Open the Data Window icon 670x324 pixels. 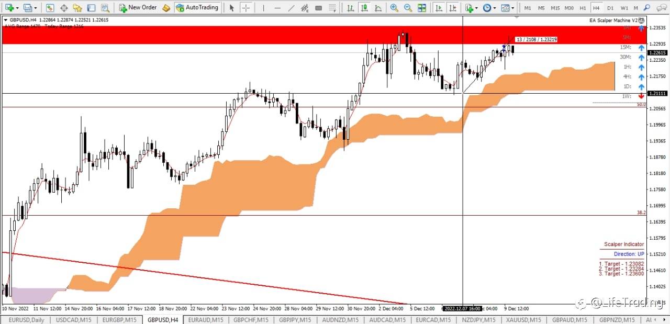pyautogui.click(x=64, y=8)
